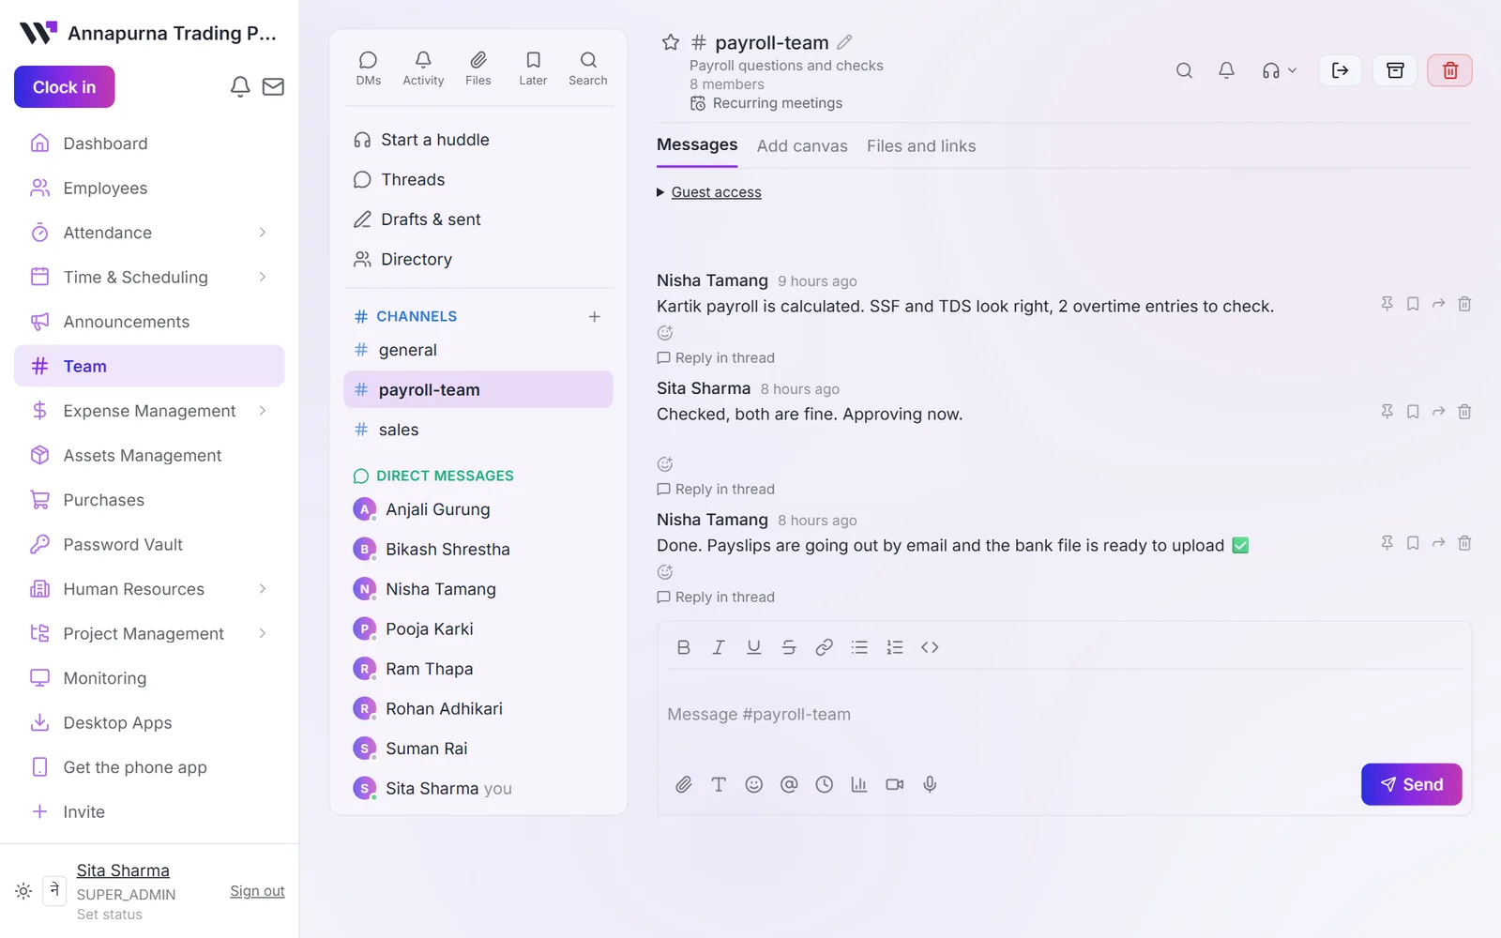Schedule message with clock icon

tap(824, 784)
